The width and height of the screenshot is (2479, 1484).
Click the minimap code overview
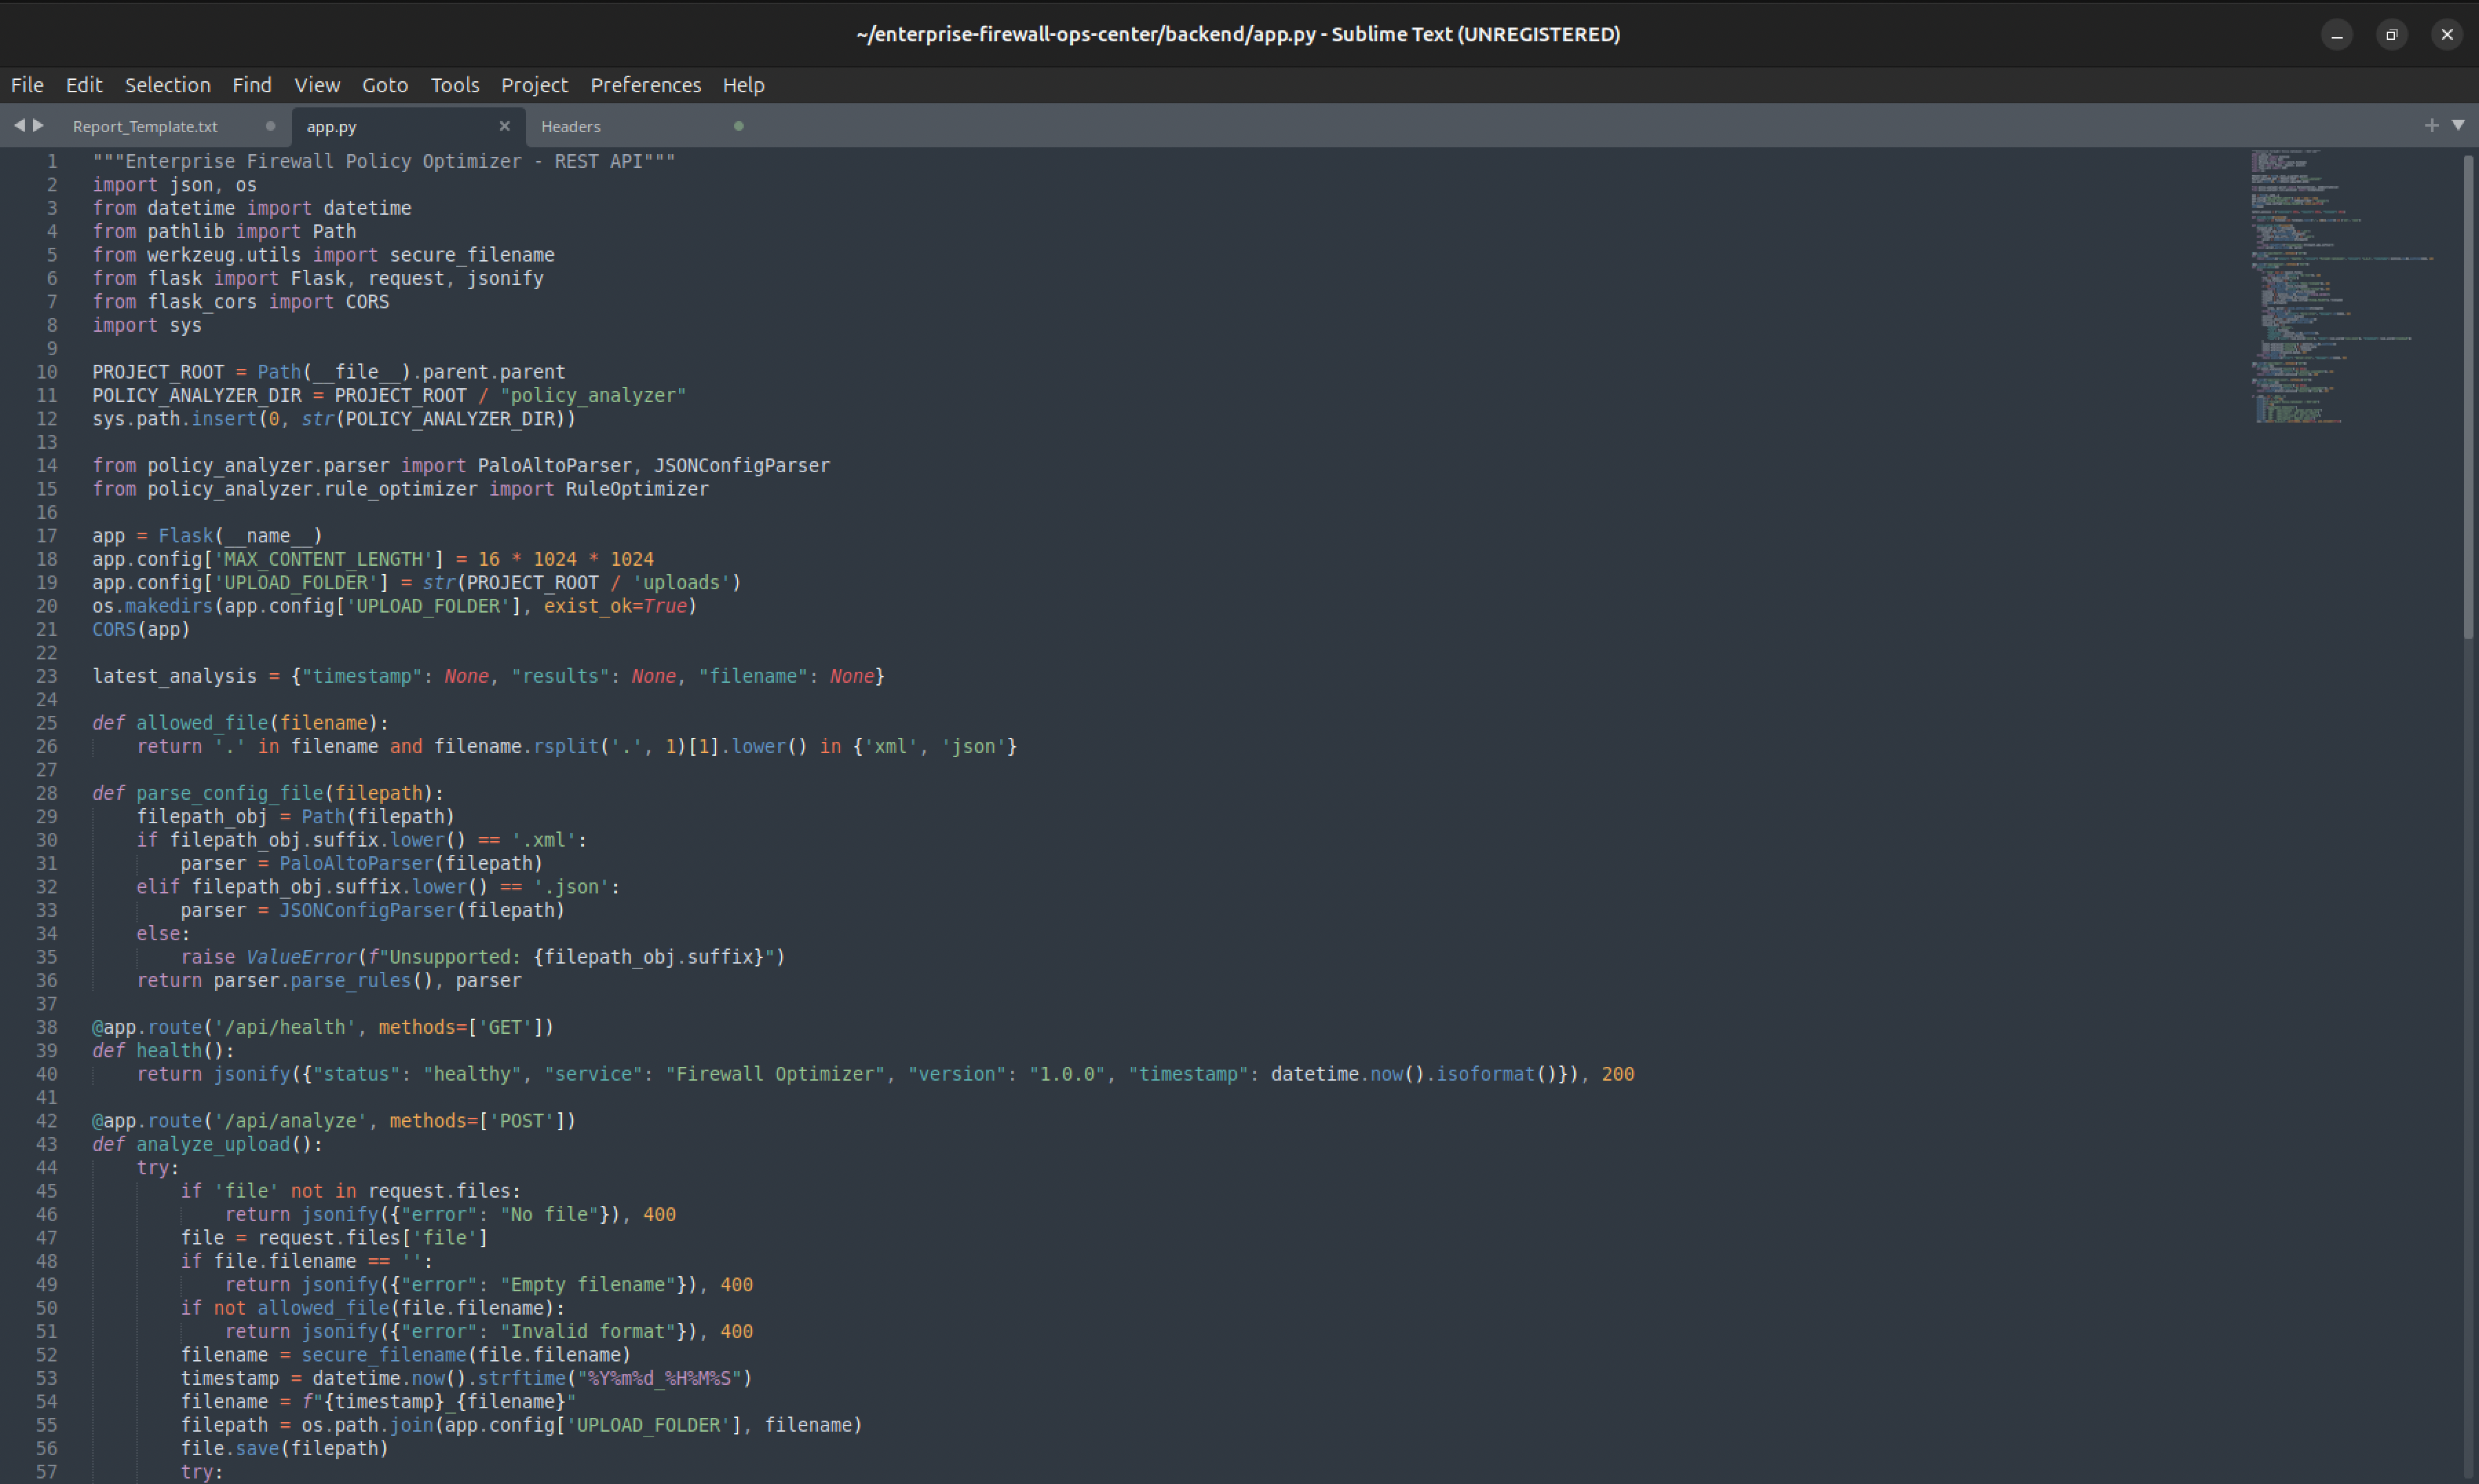pos(2343,286)
